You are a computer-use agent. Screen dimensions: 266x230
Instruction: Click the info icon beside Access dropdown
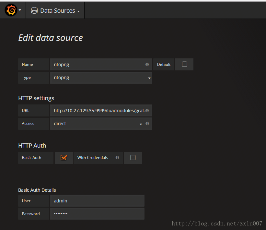pos(147,124)
